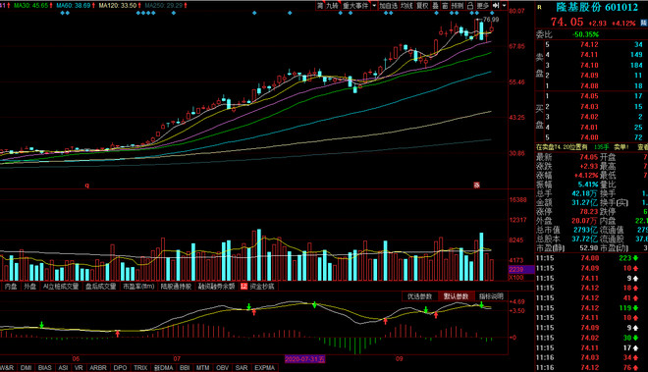Open the 窗 window layout icon
648x372 pixels.
click(x=445, y=5)
